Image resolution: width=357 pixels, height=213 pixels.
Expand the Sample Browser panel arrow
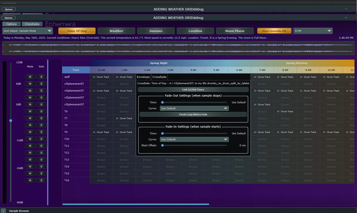point(3,211)
